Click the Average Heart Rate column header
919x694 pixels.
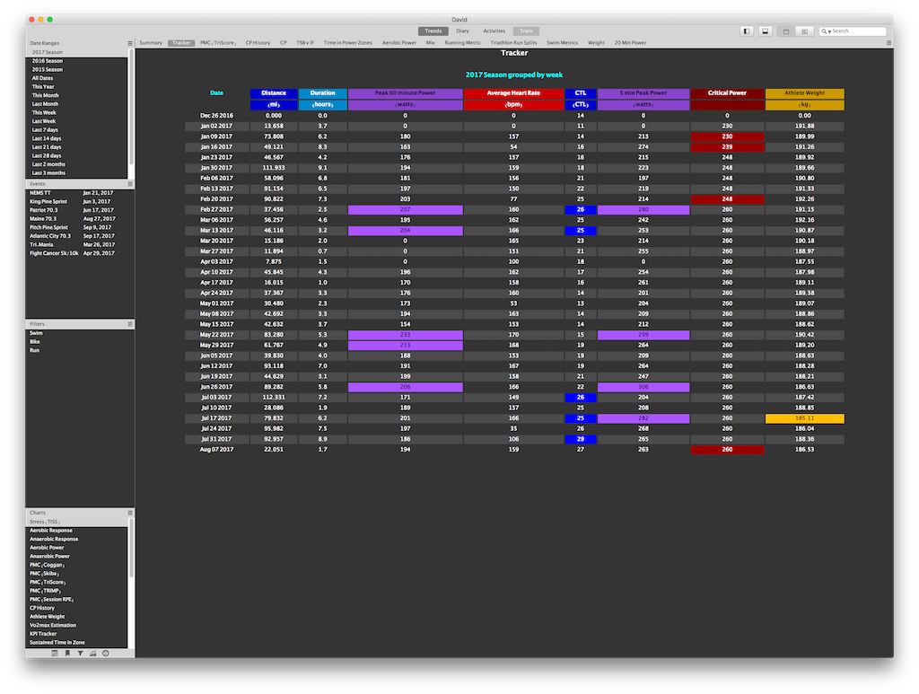coord(513,93)
